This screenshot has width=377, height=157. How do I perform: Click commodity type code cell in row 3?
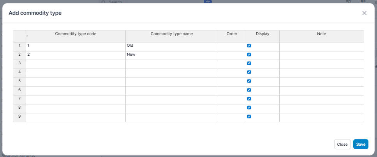[x=76, y=64]
